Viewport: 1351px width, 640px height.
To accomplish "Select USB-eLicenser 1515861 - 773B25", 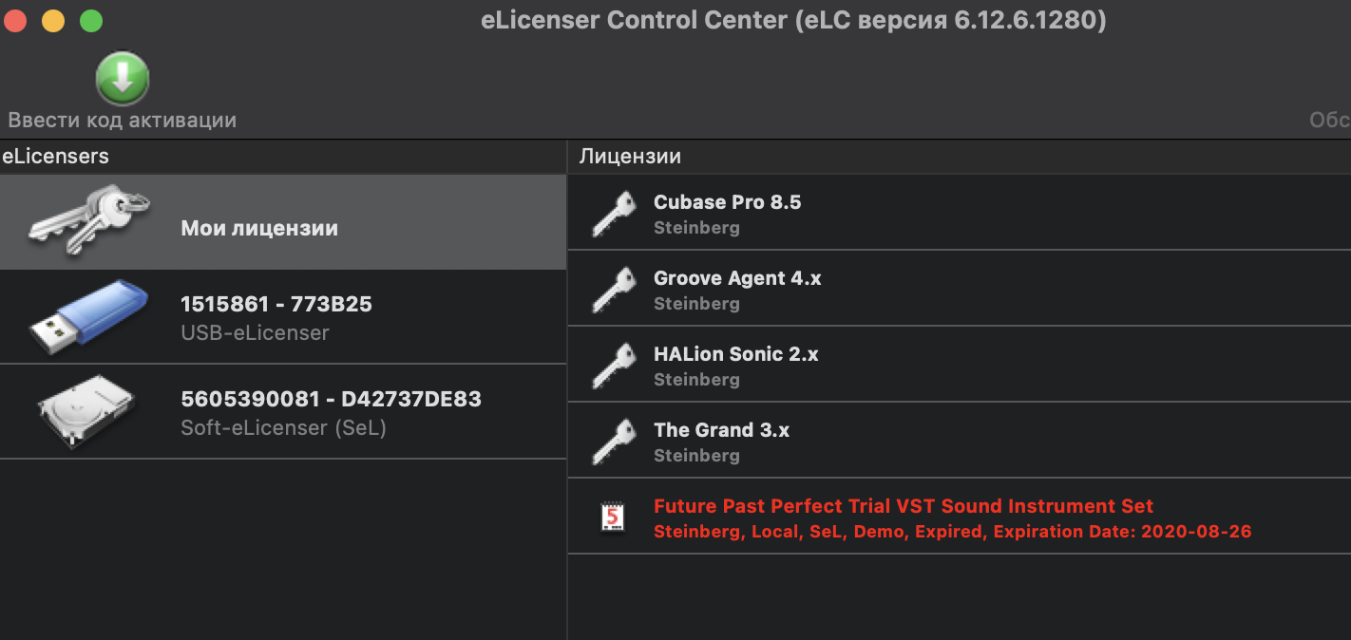I will 276,317.
